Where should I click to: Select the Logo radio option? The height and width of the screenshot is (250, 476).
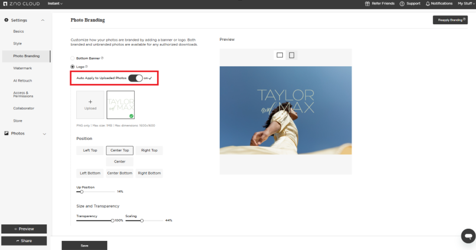pos(72,67)
